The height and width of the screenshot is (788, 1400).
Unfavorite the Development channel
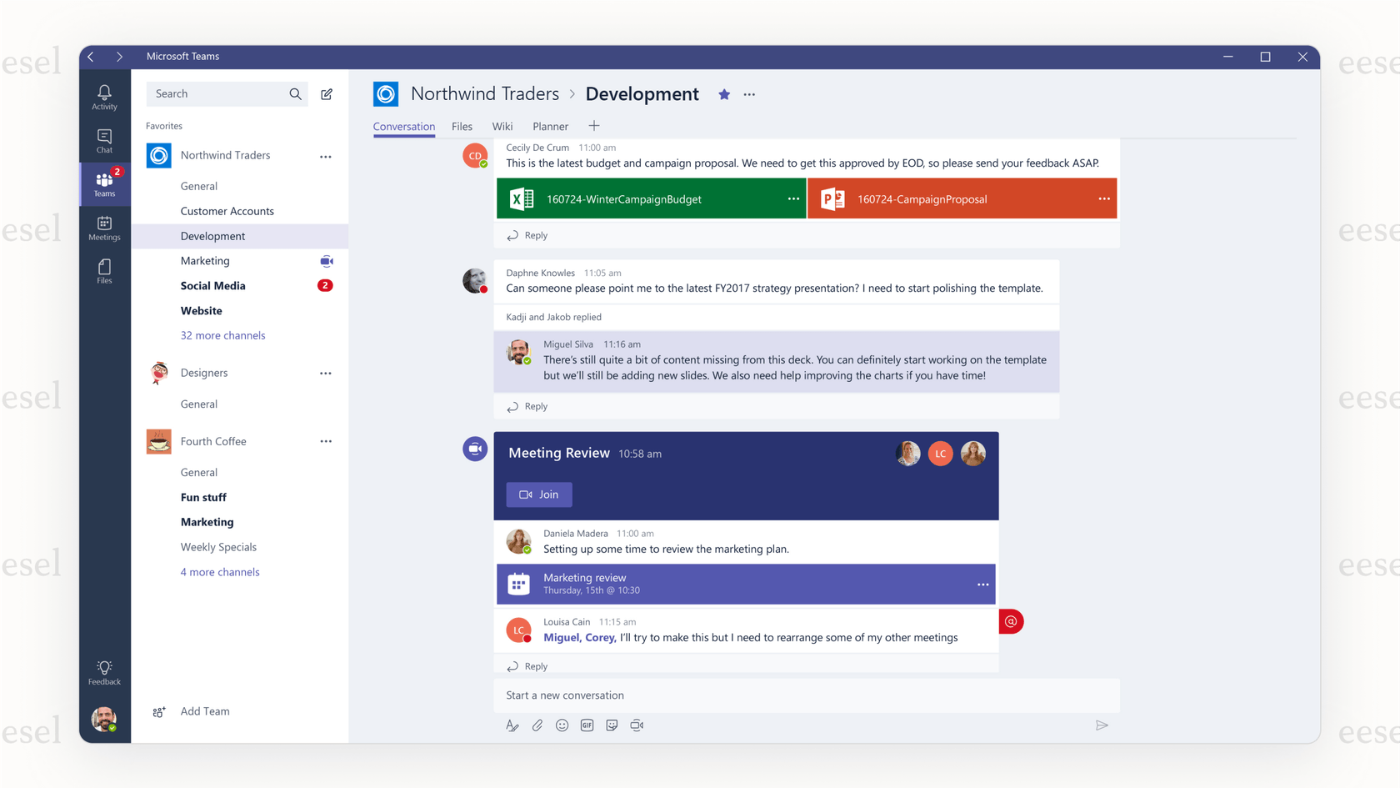(x=723, y=94)
